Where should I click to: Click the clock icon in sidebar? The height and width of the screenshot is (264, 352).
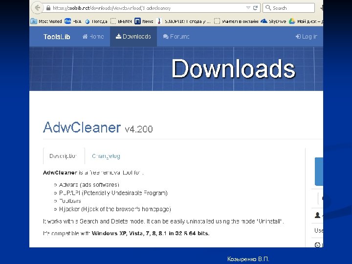pos(317,245)
